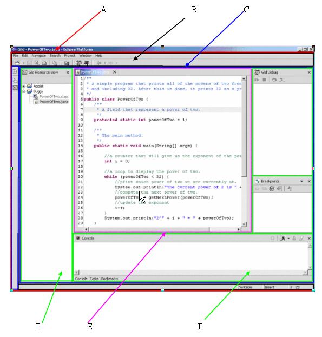The height and width of the screenshot is (337, 322).
Task: Click the bug icon in Breakpoints toolbar
Action: coord(272,189)
